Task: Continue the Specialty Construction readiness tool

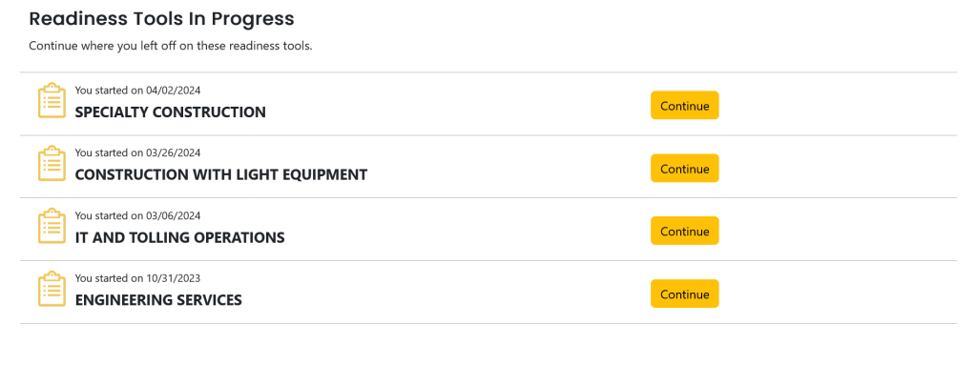Action: [x=684, y=105]
